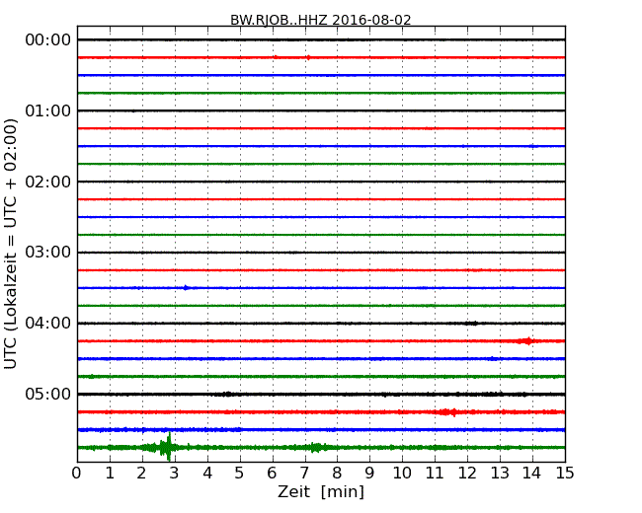Click the 03:00 time label
Viewport: 642px width, 513px height.
(x=48, y=253)
